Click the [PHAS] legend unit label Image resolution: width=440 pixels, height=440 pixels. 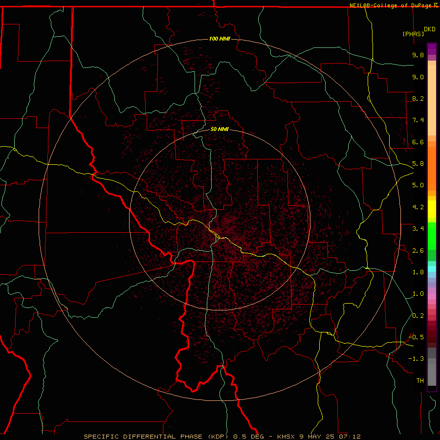coord(413,34)
